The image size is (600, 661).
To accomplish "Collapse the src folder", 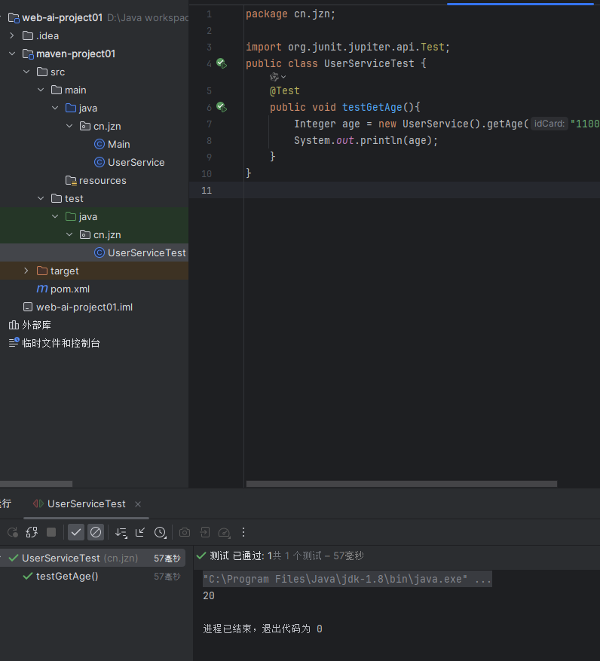I will (x=26, y=72).
